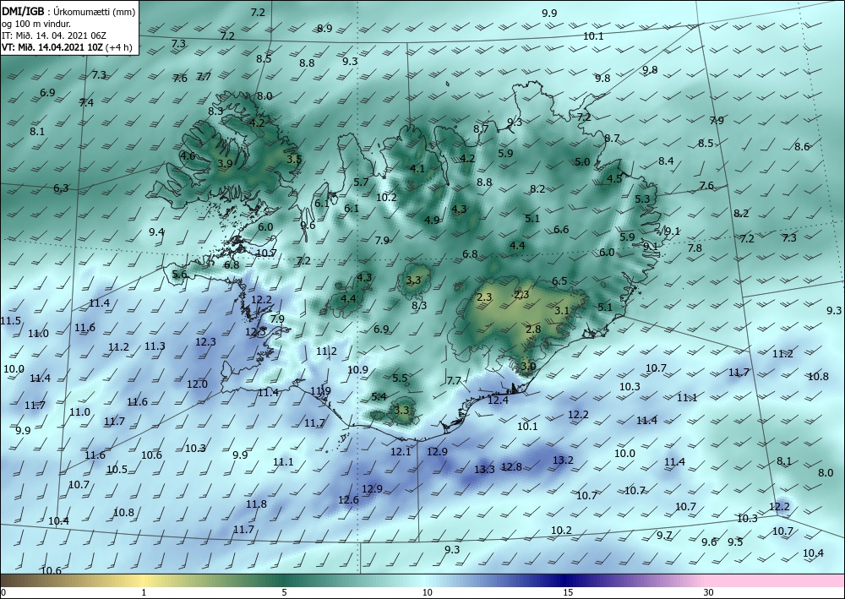This screenshot has width=845, height=599.
Task: Click the map value "7.8"
Action: click(x=695, y=248)
